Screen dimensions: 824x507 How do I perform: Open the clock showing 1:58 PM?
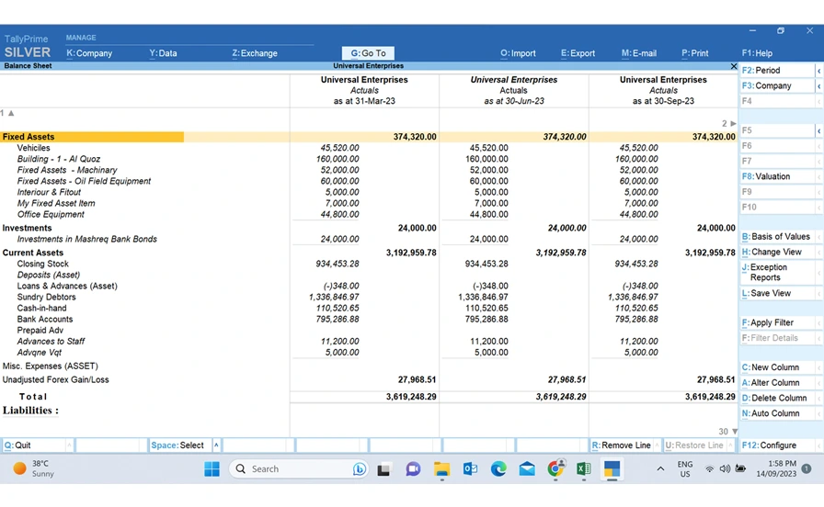coord(776,468)
